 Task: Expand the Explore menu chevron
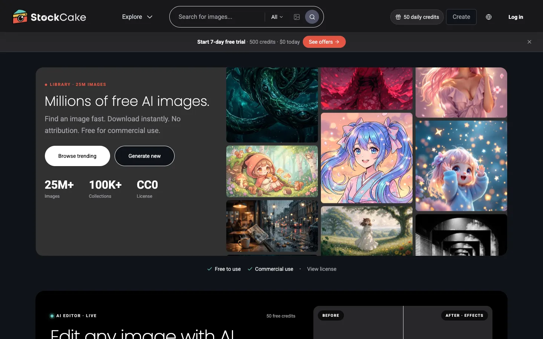(x=150, y=17)
